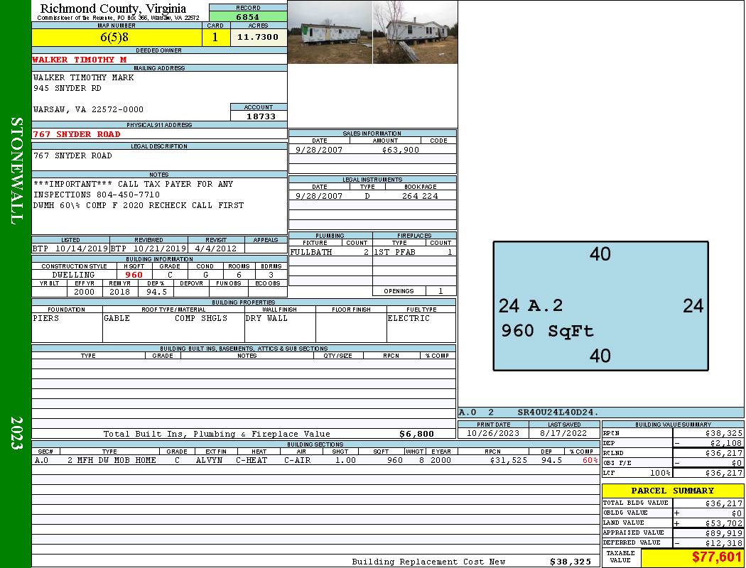Screen dimensions: 746x568
Task: Click mailing address line 945 SNYDER RD
Action: tap(67, 89)
